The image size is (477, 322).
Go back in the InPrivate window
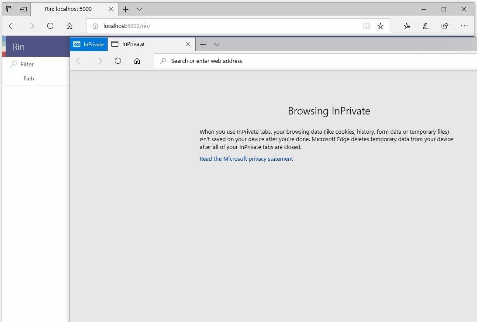79,61
